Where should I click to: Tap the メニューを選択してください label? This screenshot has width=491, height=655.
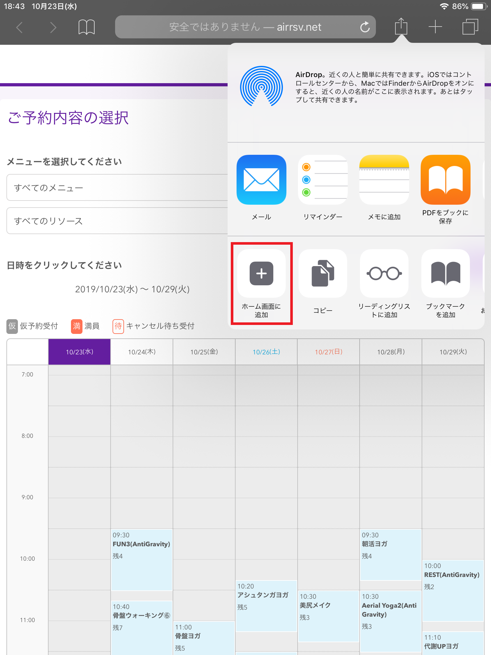pos(64,162)
